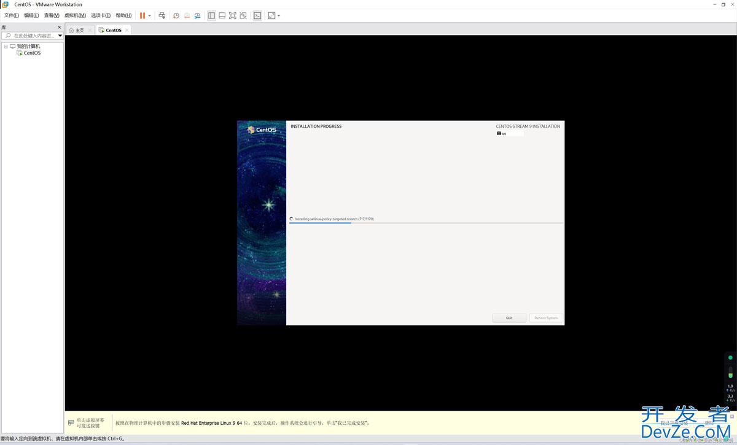Enter full screen mode from the toolbar
This screenshot has height=445, width=737.
click(x=232, y=15)
